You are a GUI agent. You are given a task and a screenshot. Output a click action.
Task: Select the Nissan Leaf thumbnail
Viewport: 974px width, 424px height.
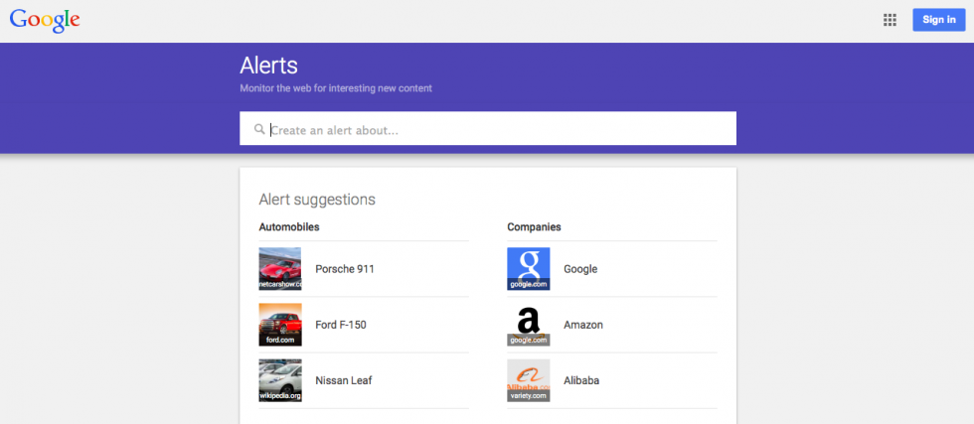(280, 380)
